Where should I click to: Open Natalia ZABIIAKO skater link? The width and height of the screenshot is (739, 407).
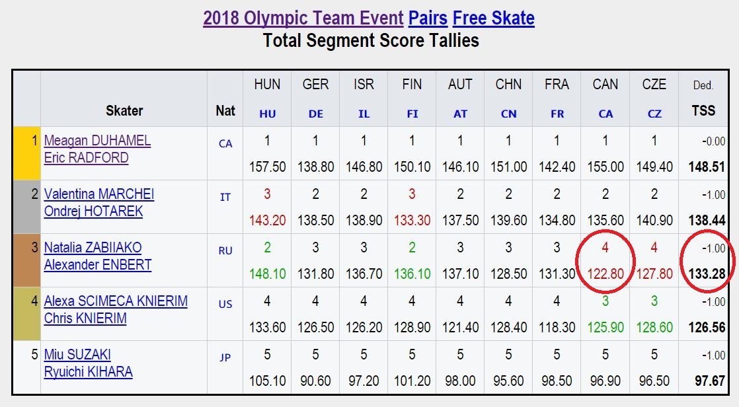pos(93,247)
